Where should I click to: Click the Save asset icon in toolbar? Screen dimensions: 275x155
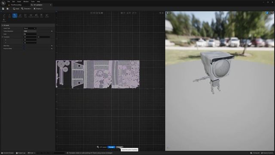(3, 9)
